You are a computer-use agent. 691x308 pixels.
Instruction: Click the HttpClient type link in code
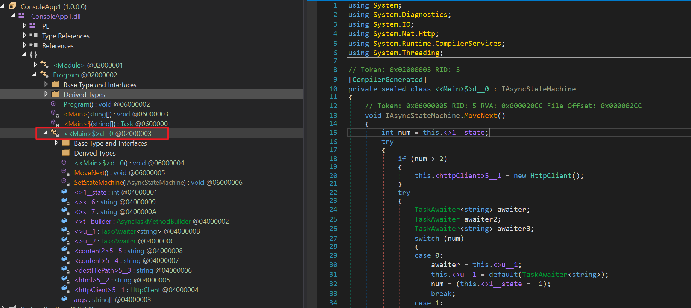point(550,176)
